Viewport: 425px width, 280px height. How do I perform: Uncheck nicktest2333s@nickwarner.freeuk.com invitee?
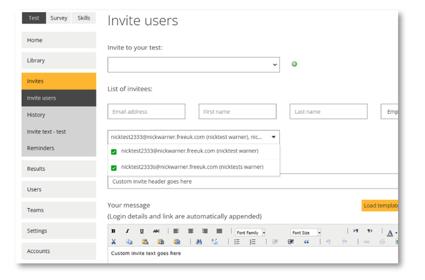click(114, 168)
